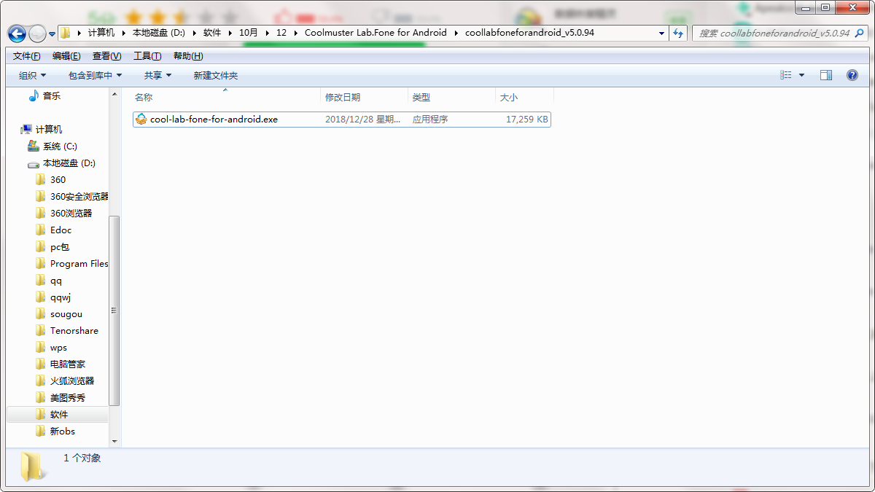The height and width of the screenshot is (492, 875).
Task: Click the 17,259 KB size cell
Action: click(x=526, y=119)
